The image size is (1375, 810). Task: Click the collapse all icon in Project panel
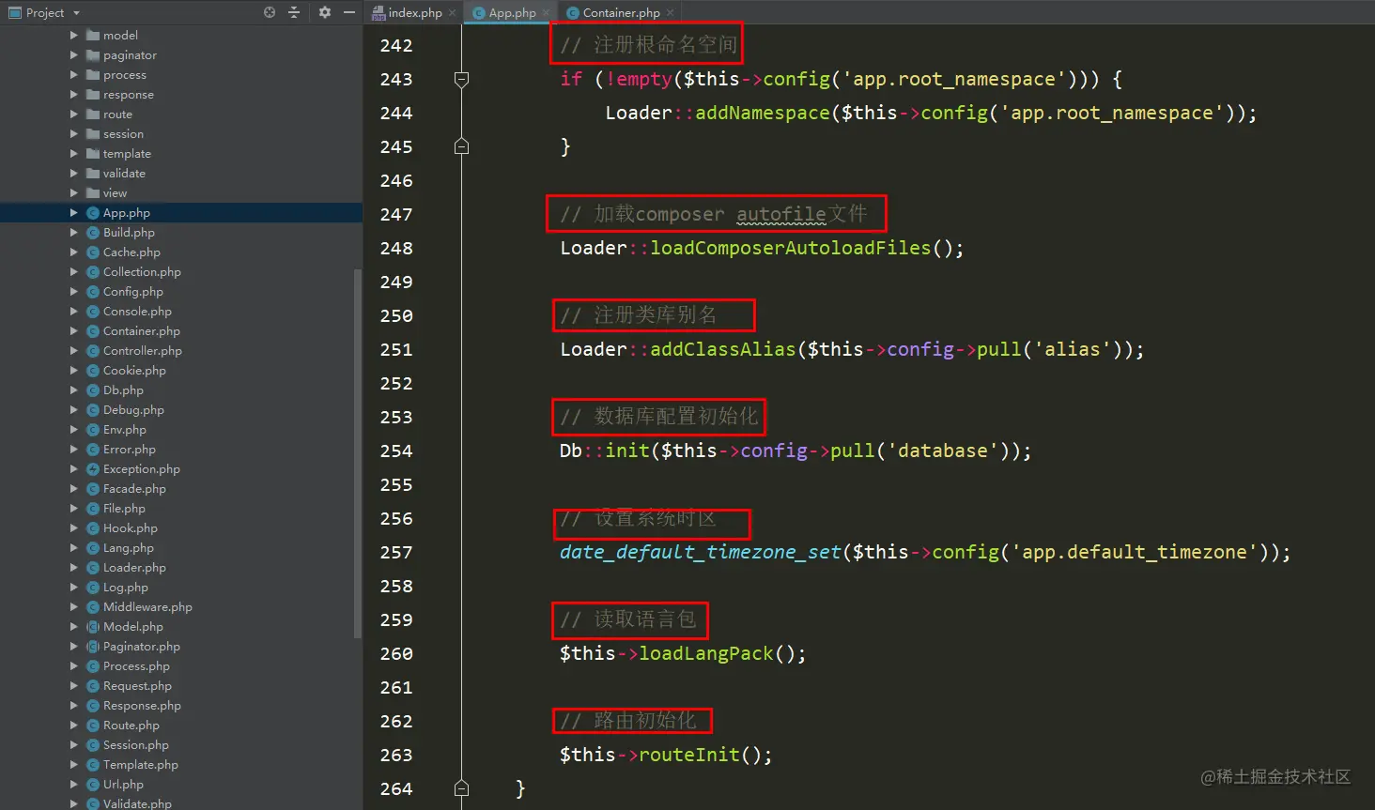coord(294,12)
